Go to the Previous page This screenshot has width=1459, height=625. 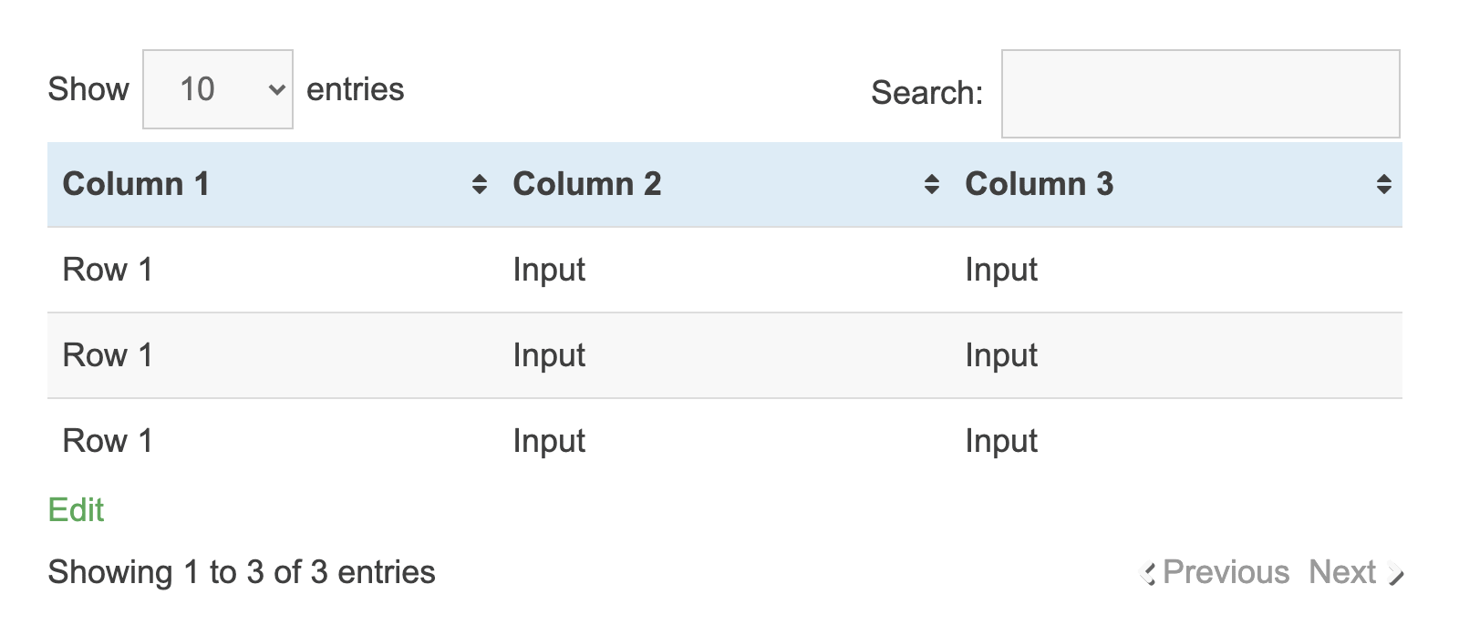click(1226, 572)
